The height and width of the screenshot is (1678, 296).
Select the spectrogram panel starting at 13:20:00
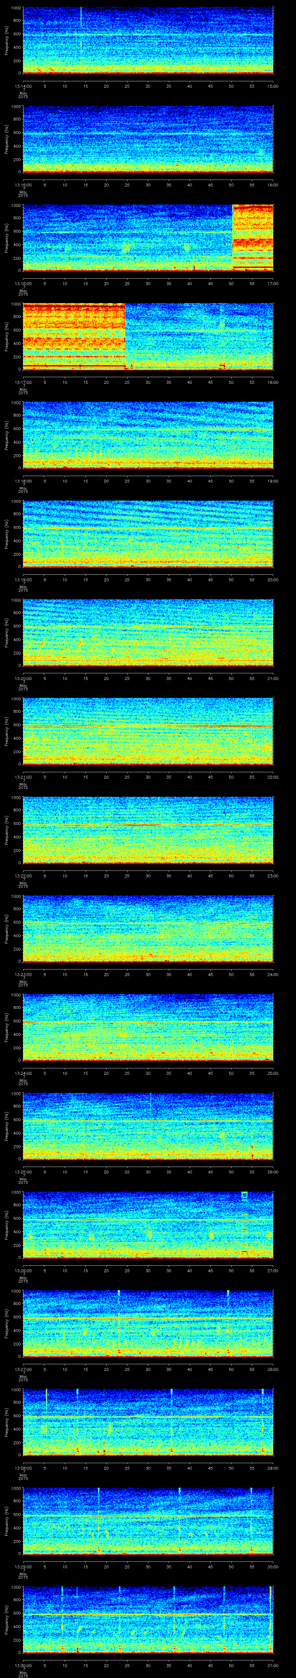tap(148, 633)
